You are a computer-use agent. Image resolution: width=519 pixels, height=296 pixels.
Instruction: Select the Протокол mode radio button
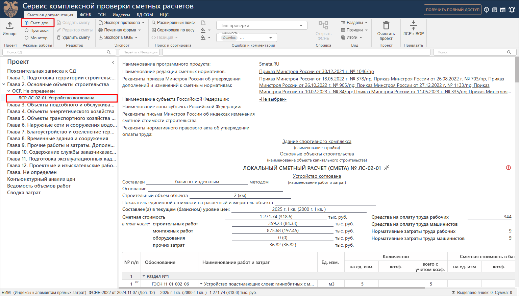click(x=27, y=30)
